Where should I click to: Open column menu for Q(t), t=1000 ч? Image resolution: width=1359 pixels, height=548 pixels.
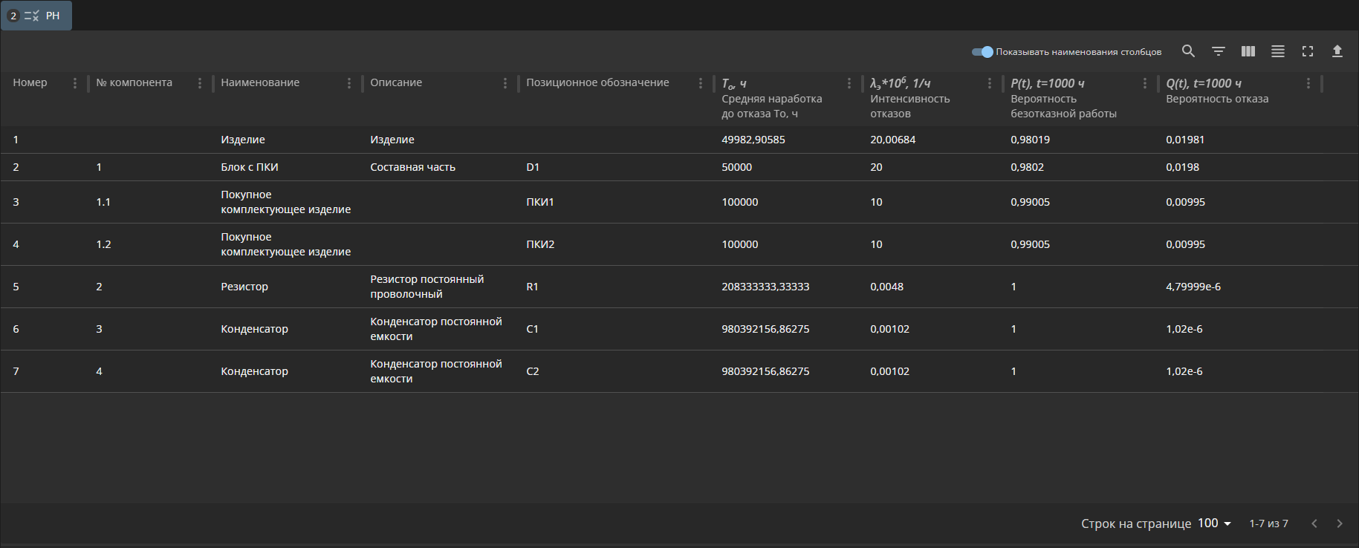(1308, 83)
